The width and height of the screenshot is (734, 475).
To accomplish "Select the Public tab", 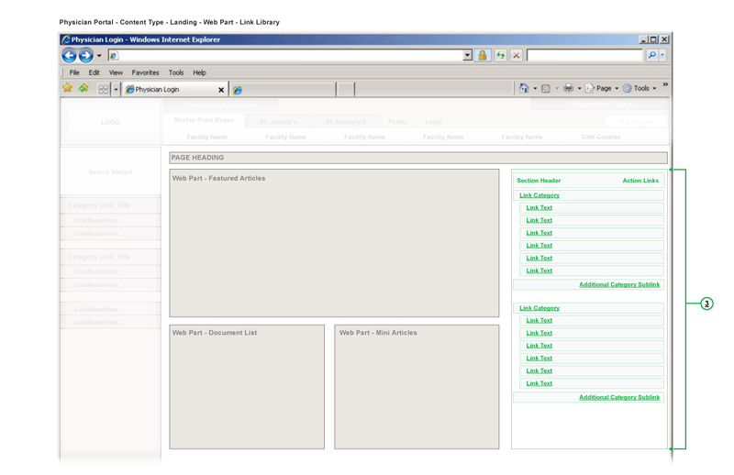I will coord(397,122).
